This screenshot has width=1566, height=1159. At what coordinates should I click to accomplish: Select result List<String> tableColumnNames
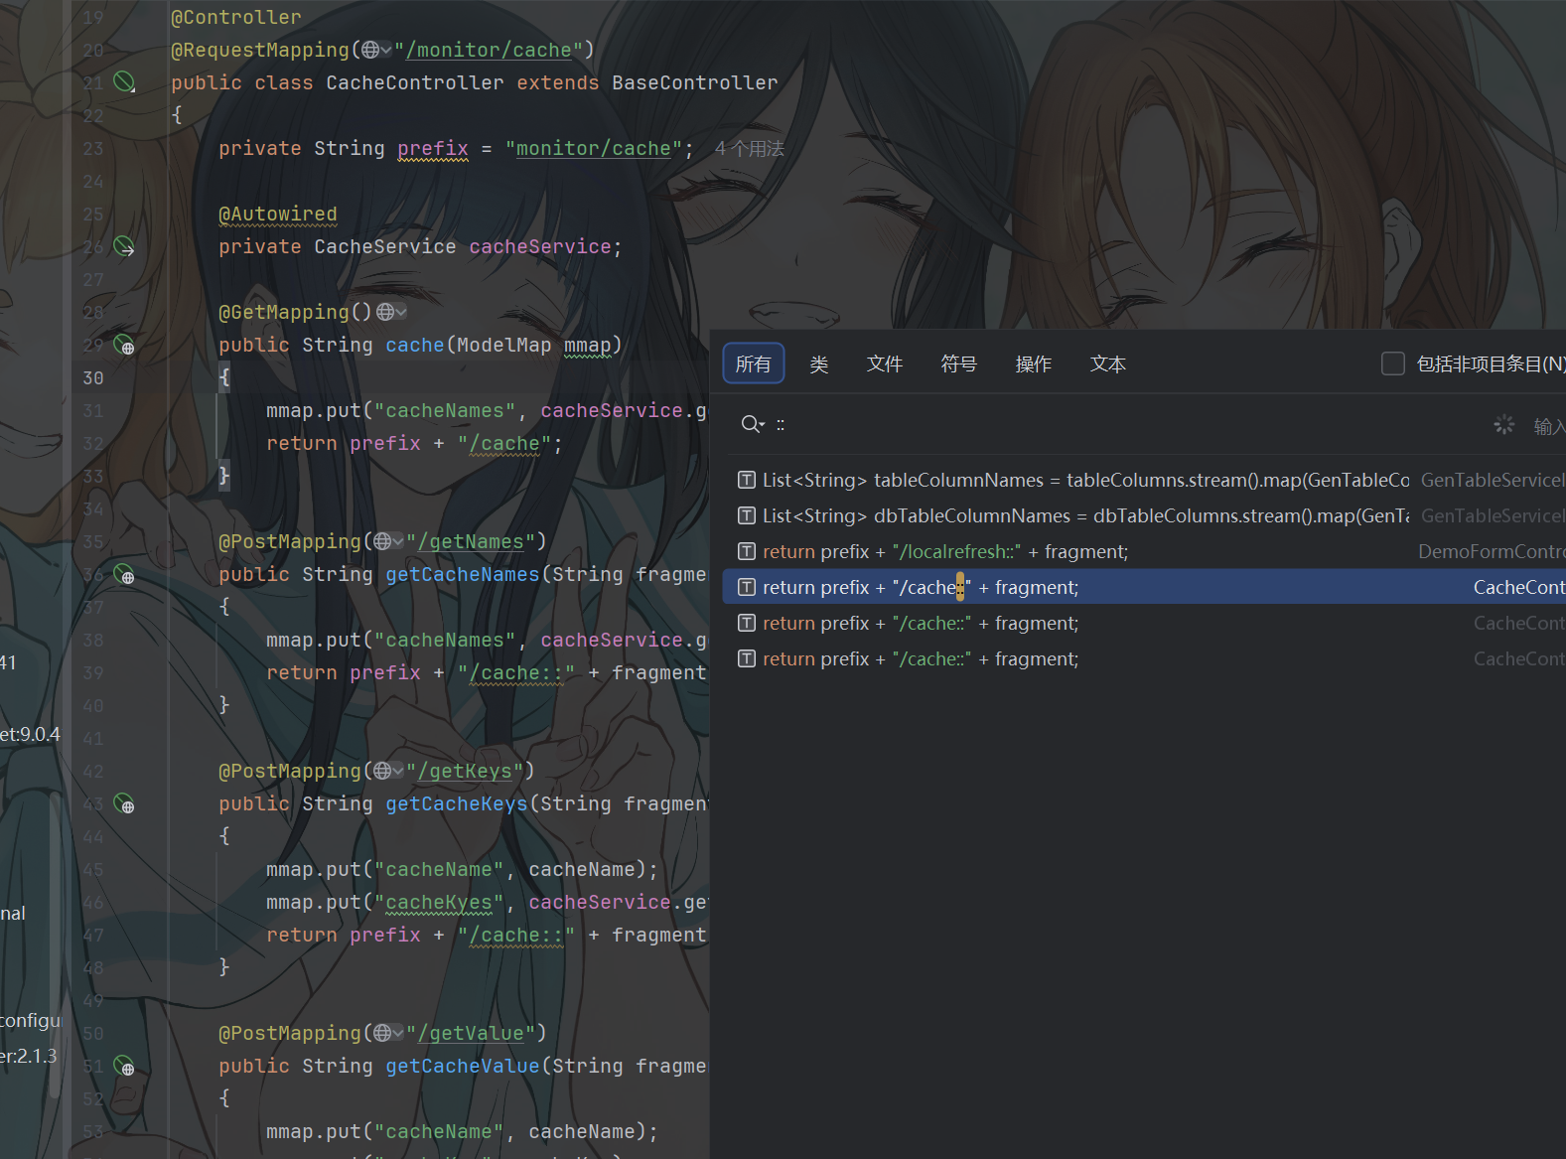[1144, 480]
